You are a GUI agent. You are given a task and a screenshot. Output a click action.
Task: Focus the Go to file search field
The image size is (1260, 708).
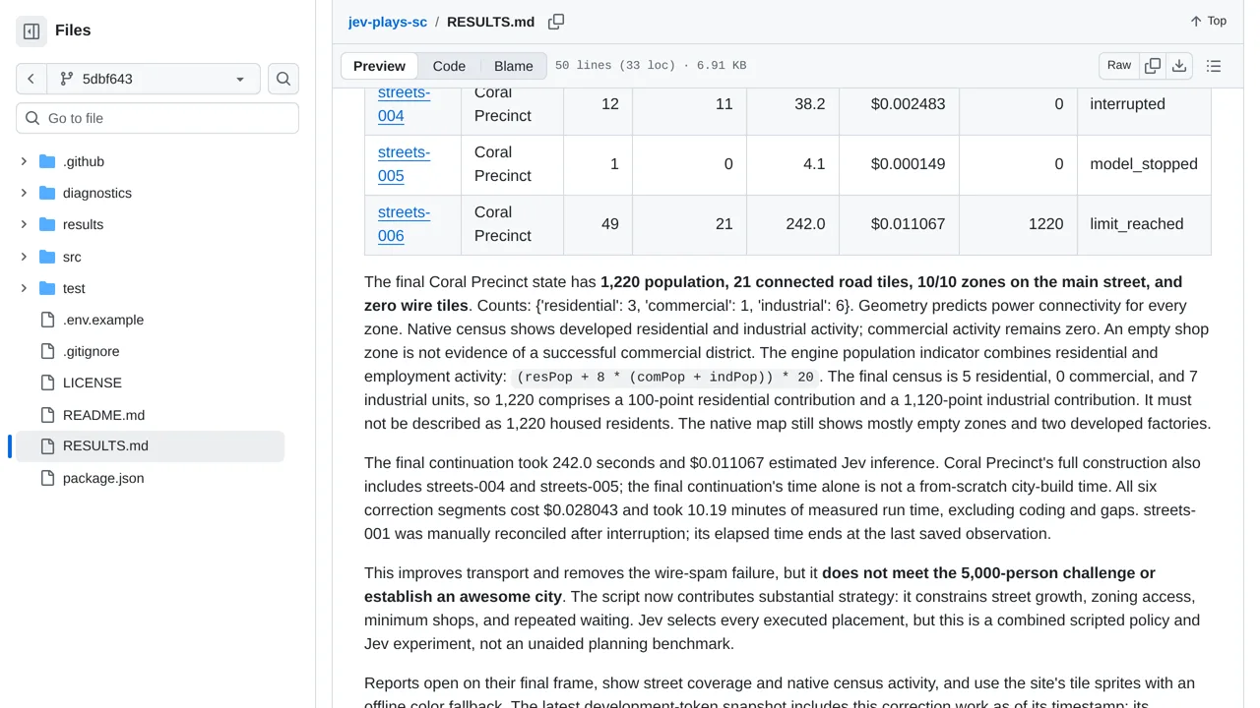(x=157, y=118)
